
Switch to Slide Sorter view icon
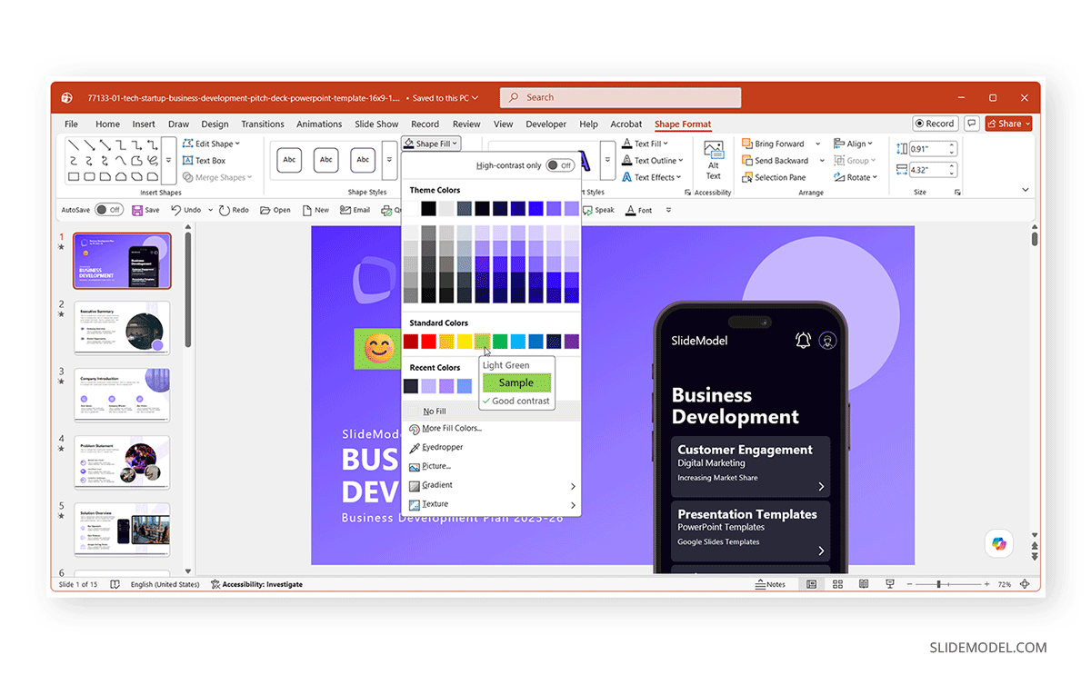[x=837, y=584]
